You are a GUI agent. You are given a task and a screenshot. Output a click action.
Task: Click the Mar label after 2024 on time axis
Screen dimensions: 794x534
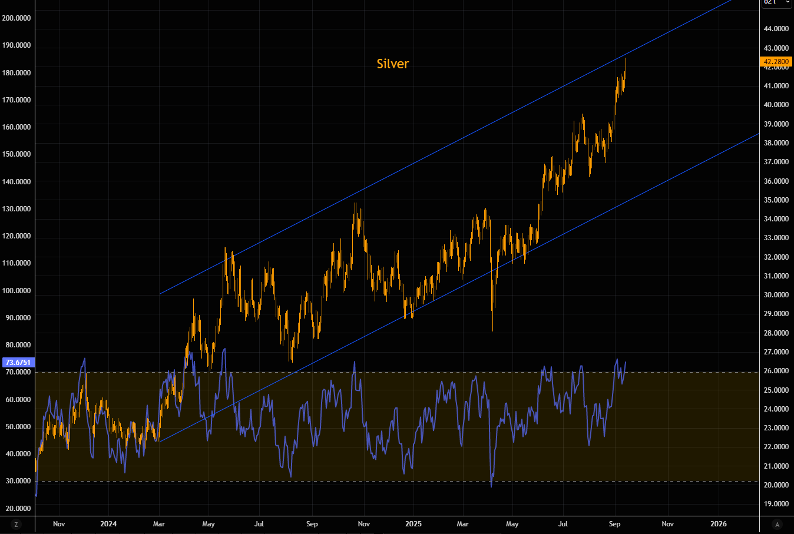click(159, 523)
